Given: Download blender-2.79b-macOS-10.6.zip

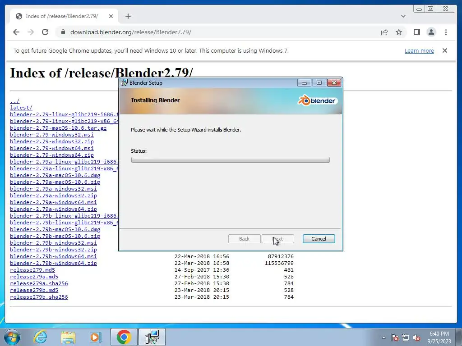Looking at the screenshot, I should click(55, 236).
